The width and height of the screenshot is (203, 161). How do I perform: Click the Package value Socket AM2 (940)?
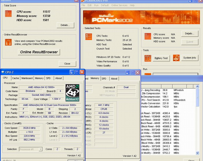coord(41,95)
